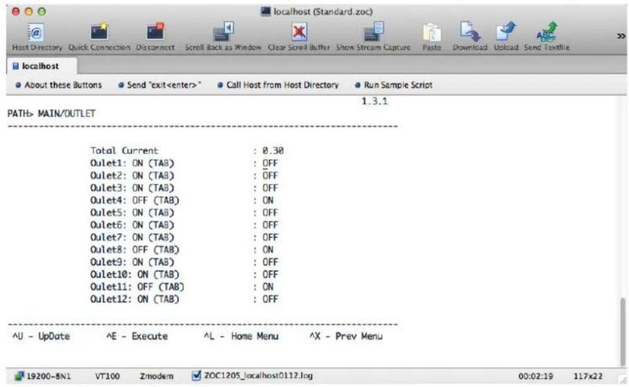Click ^X - Prev Menu command text
This screenshot has height=387, width=629.
[346, 336]
